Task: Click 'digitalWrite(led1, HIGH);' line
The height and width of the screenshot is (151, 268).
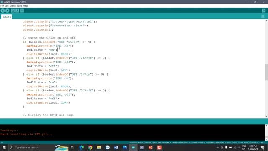Action: (49, 54)
